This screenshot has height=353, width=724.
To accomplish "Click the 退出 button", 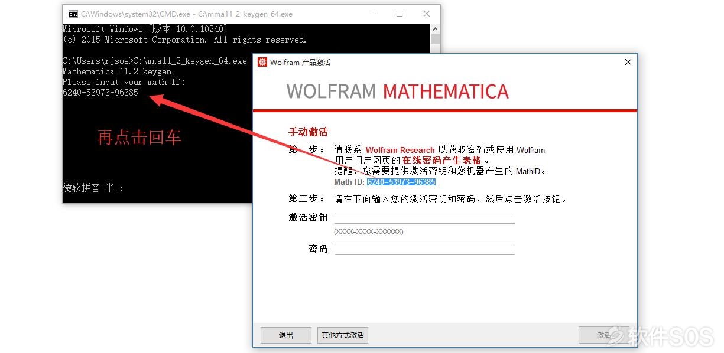I will click(286, 335).
